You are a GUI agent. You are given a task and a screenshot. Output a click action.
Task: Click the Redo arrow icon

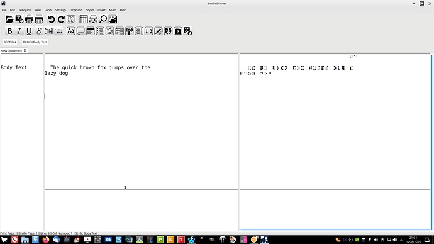(x=61, y=19)
